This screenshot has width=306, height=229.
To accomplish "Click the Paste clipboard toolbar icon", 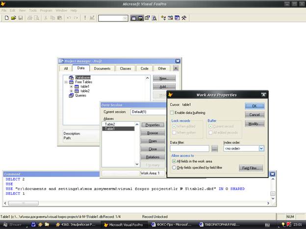I will pos(59,18).
